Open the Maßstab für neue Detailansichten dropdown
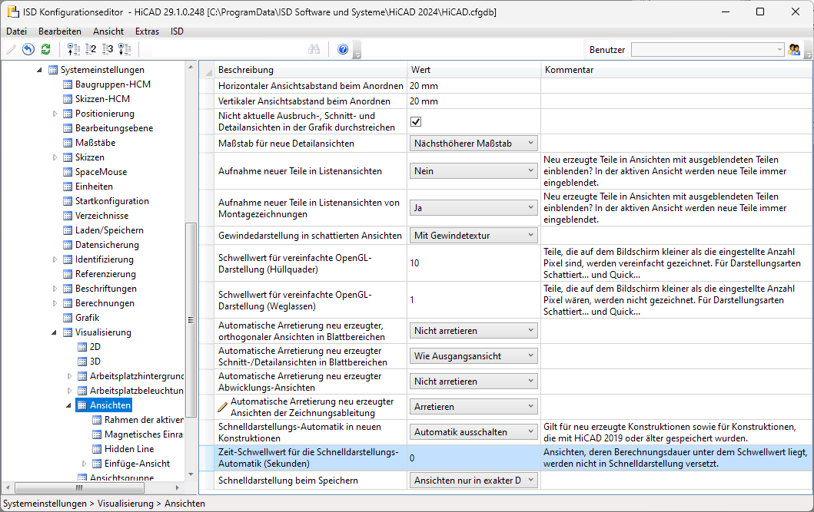 (x=473, y=144)
